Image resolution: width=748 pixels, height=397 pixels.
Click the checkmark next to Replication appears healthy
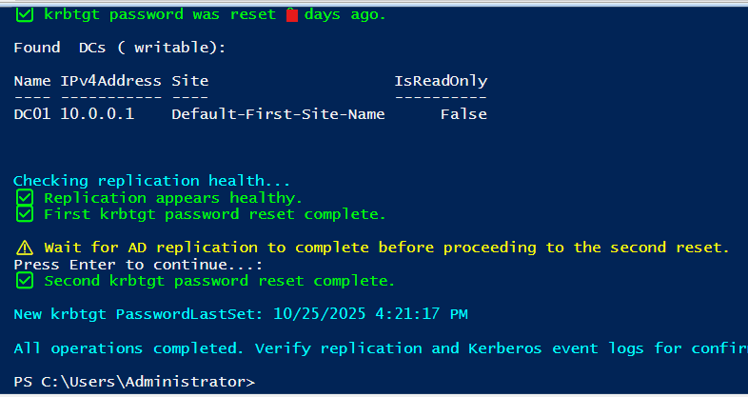coord(24,197)
